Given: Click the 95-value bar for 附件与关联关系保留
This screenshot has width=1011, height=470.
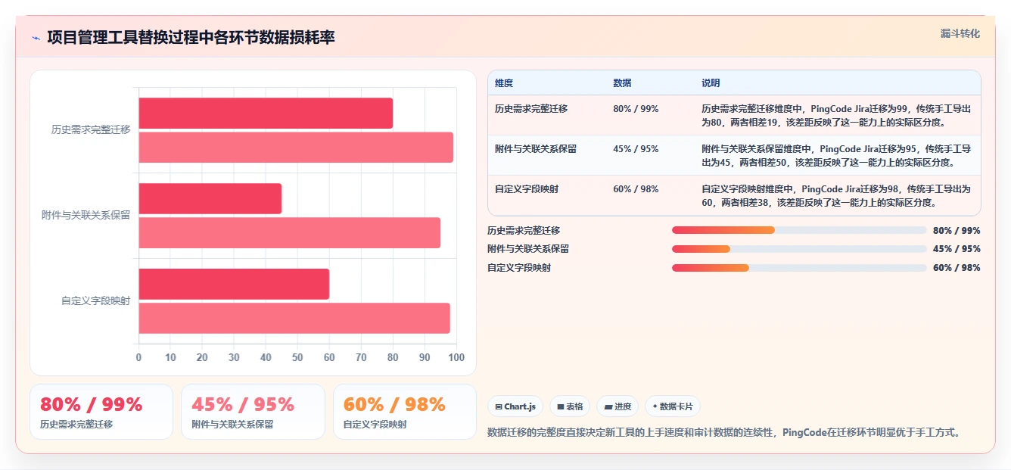Looking at the screenshot, I should 289,232.
